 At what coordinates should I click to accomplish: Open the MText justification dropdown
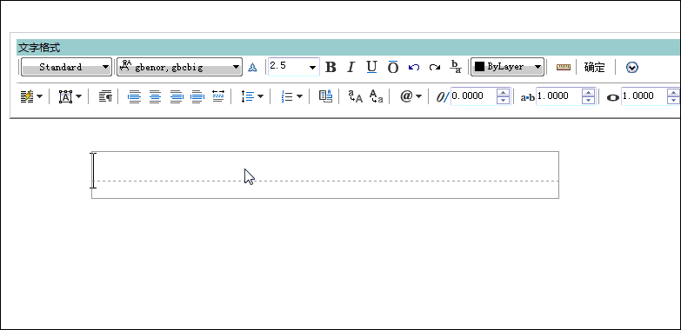pyautogui.click(x=70, y=96)
